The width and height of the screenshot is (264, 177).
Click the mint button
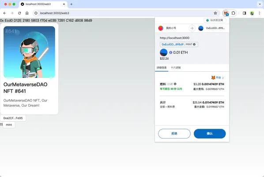pyautogui.click(x=9, y=125)
